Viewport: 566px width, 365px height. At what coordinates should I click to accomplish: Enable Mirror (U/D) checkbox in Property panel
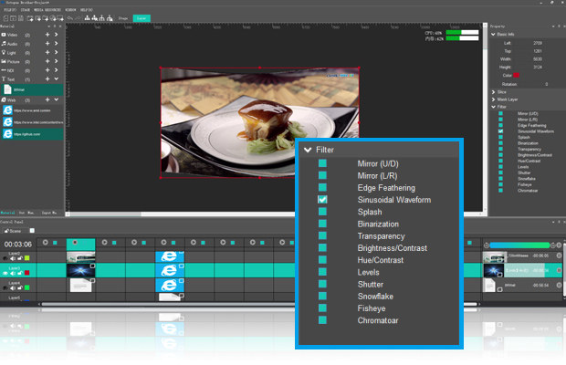500,114
